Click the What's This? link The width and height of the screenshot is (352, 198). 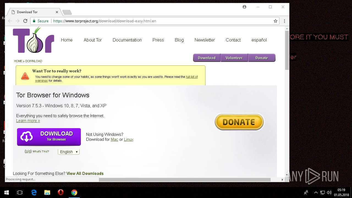pos(41,152)
